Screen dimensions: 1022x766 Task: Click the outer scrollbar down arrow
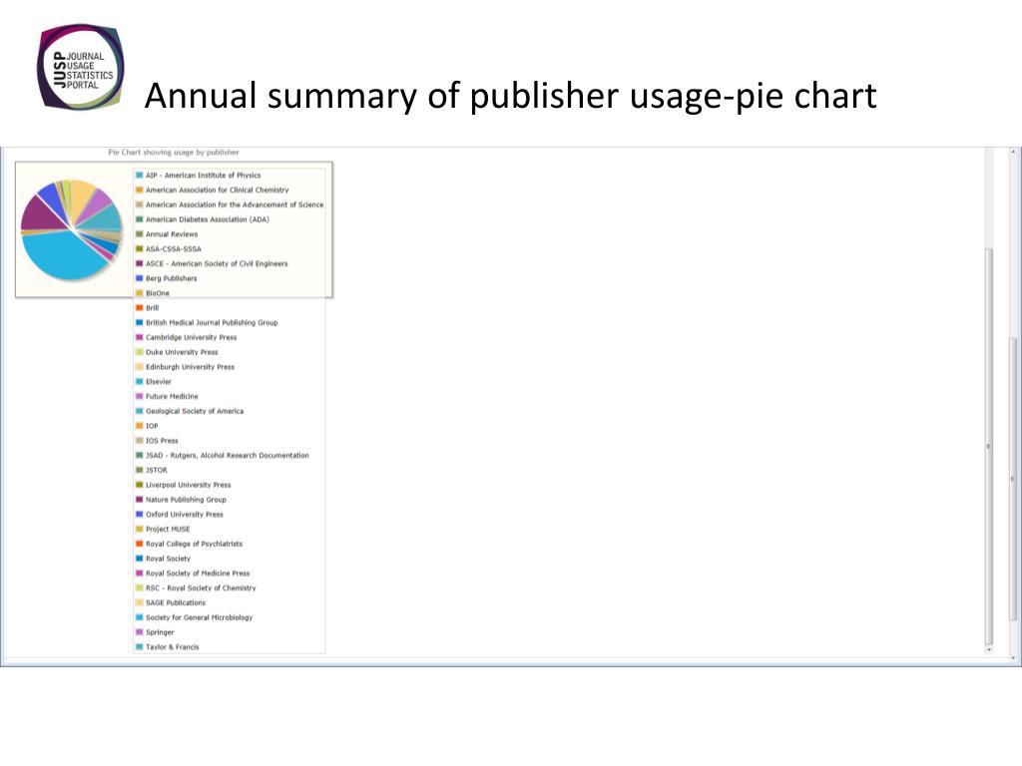coord(1014,658)
